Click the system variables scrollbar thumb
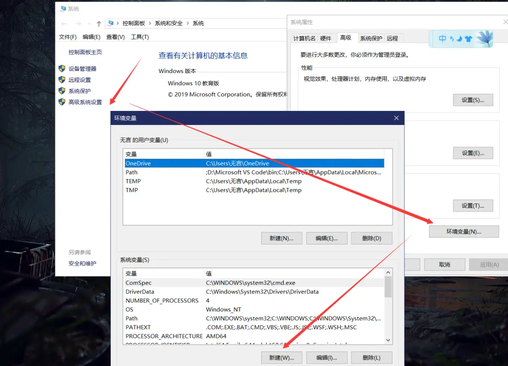This screenshot has width=508, height=366. tap(388, 287)
